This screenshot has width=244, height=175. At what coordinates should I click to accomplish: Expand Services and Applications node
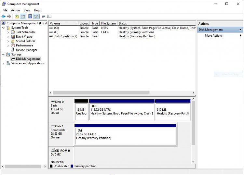click(x=4, y=64)
